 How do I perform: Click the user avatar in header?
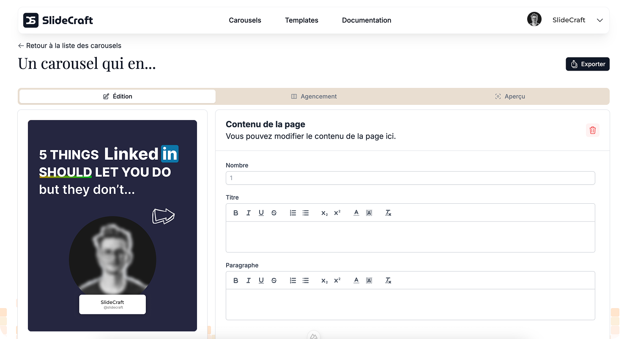[x=534, y=19]
